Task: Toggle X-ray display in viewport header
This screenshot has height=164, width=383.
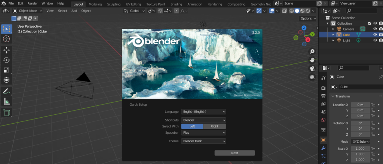Action: point(284,11)
